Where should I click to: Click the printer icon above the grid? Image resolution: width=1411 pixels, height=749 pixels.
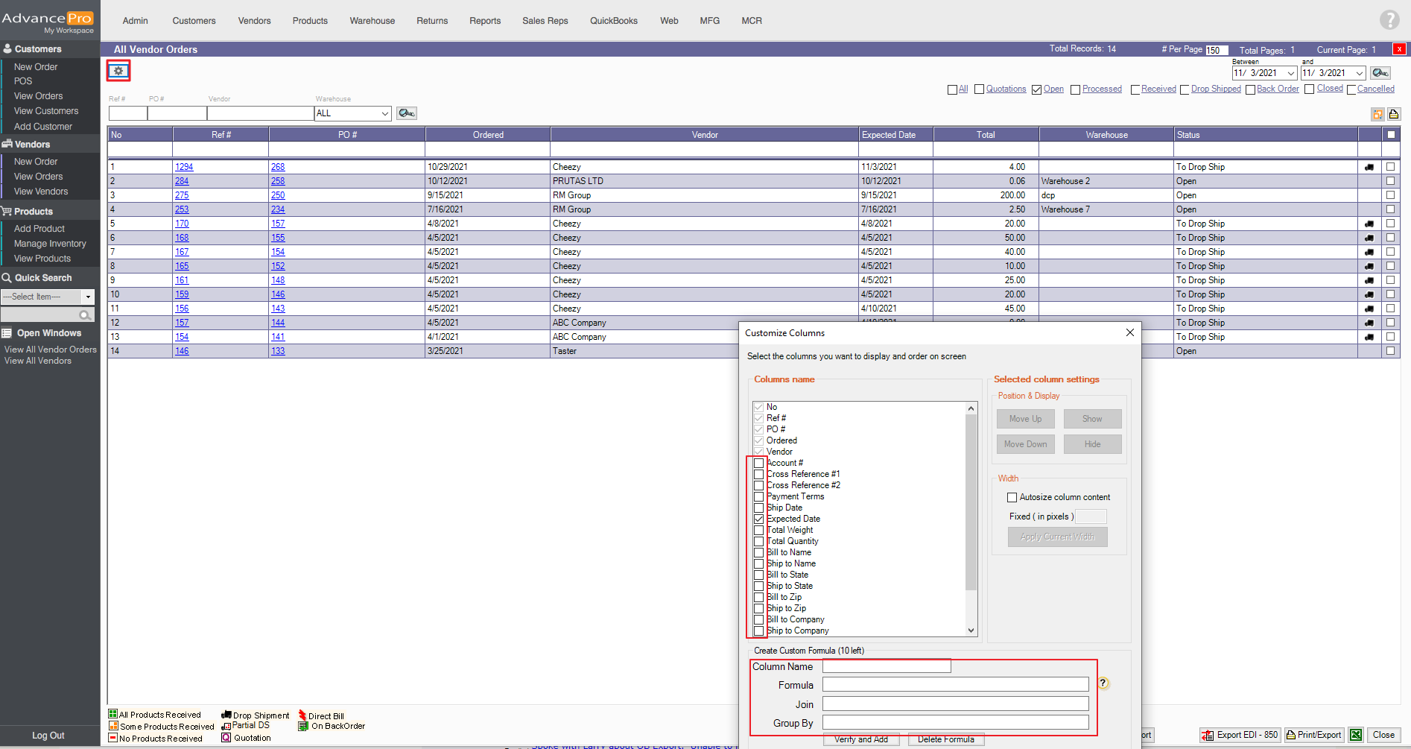pyautogui.click(x=1393, y=114)
